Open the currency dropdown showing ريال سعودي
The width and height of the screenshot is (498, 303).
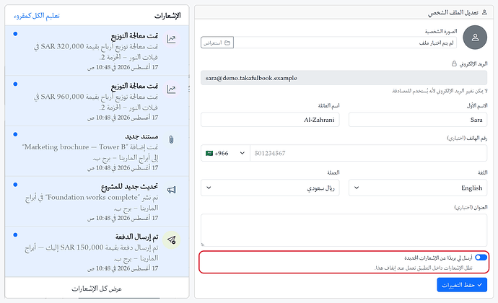pos(270,188)
